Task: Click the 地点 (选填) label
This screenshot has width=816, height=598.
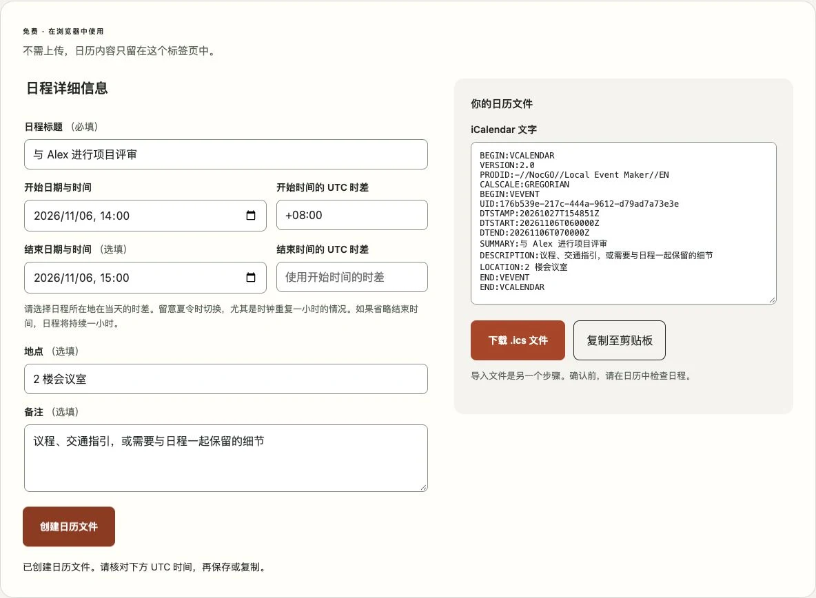Action: click(x=51, y=351)
